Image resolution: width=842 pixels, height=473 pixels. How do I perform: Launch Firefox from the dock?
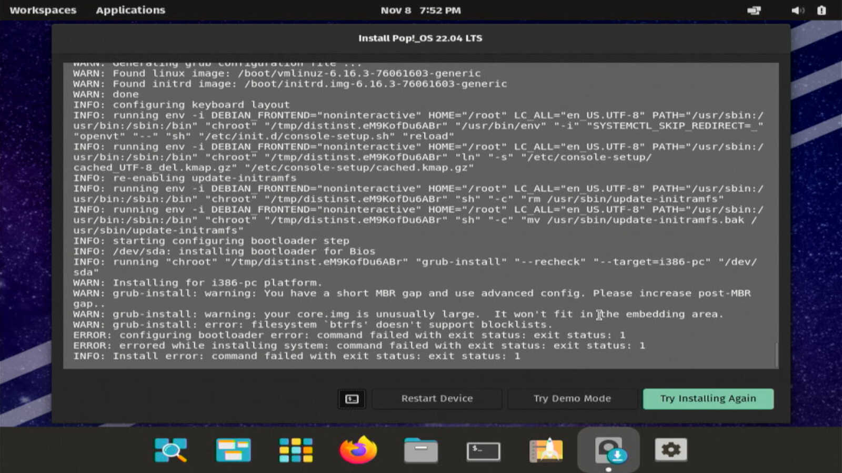pos(358,450)
